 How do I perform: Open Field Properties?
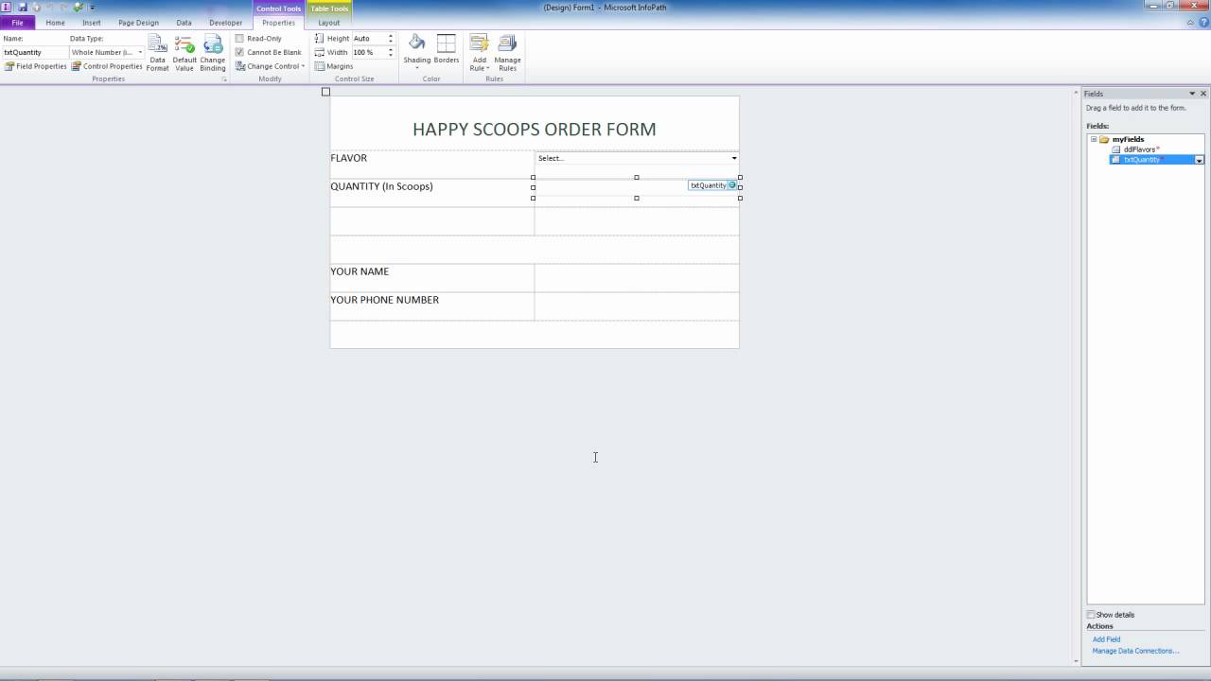pos(36,66)
